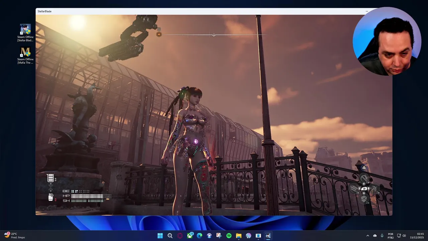Click the grenade canister HUD icon
The image size is (428, 241).
pyautogui.click(x=50, y=197)
